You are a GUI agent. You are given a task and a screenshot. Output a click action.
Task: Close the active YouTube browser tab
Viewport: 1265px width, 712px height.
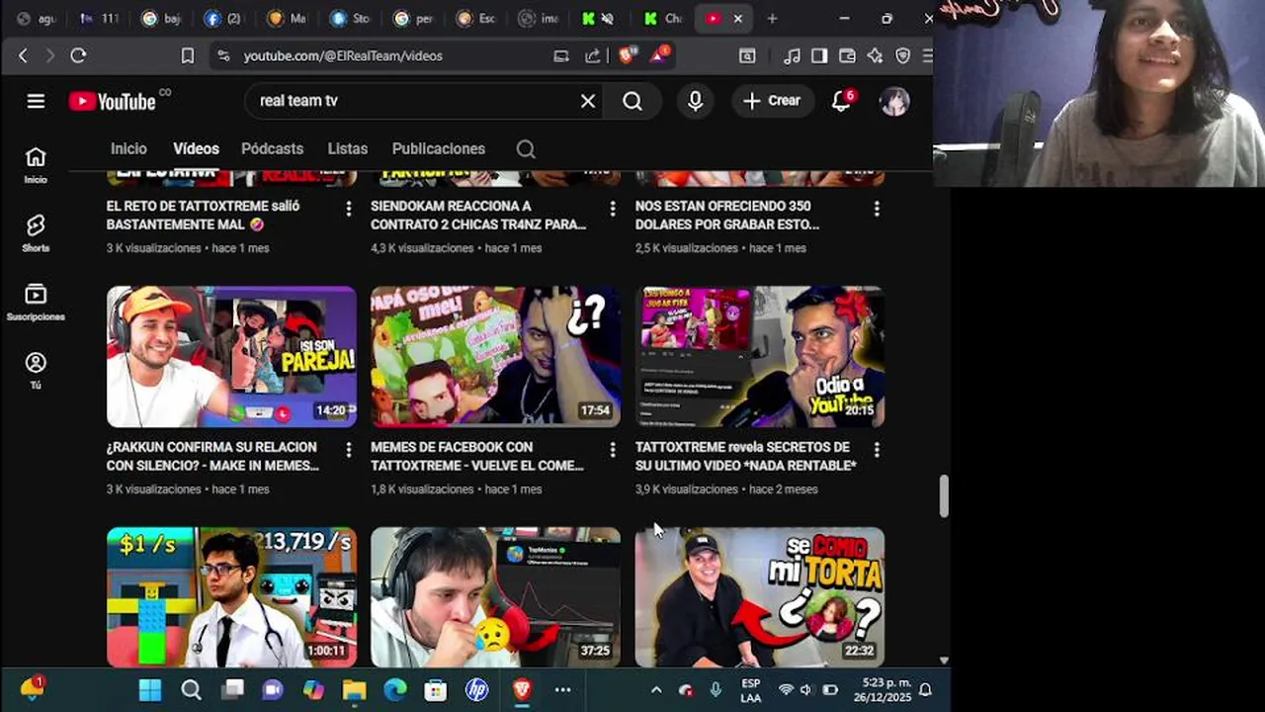(x=737, y=18)
